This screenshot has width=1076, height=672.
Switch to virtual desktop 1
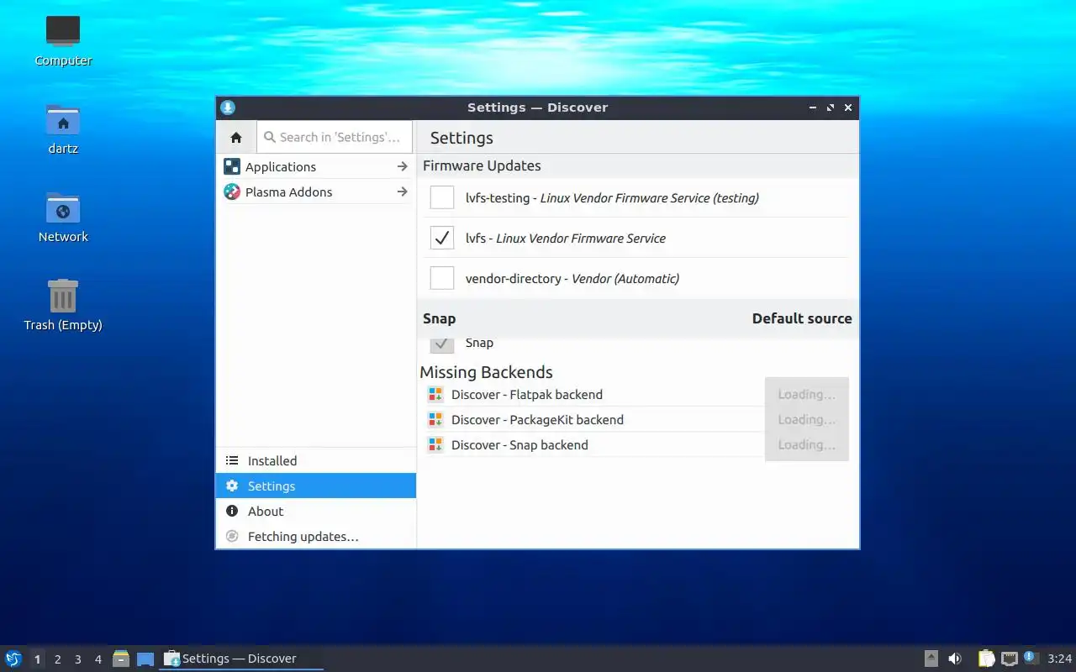(37, 659)
